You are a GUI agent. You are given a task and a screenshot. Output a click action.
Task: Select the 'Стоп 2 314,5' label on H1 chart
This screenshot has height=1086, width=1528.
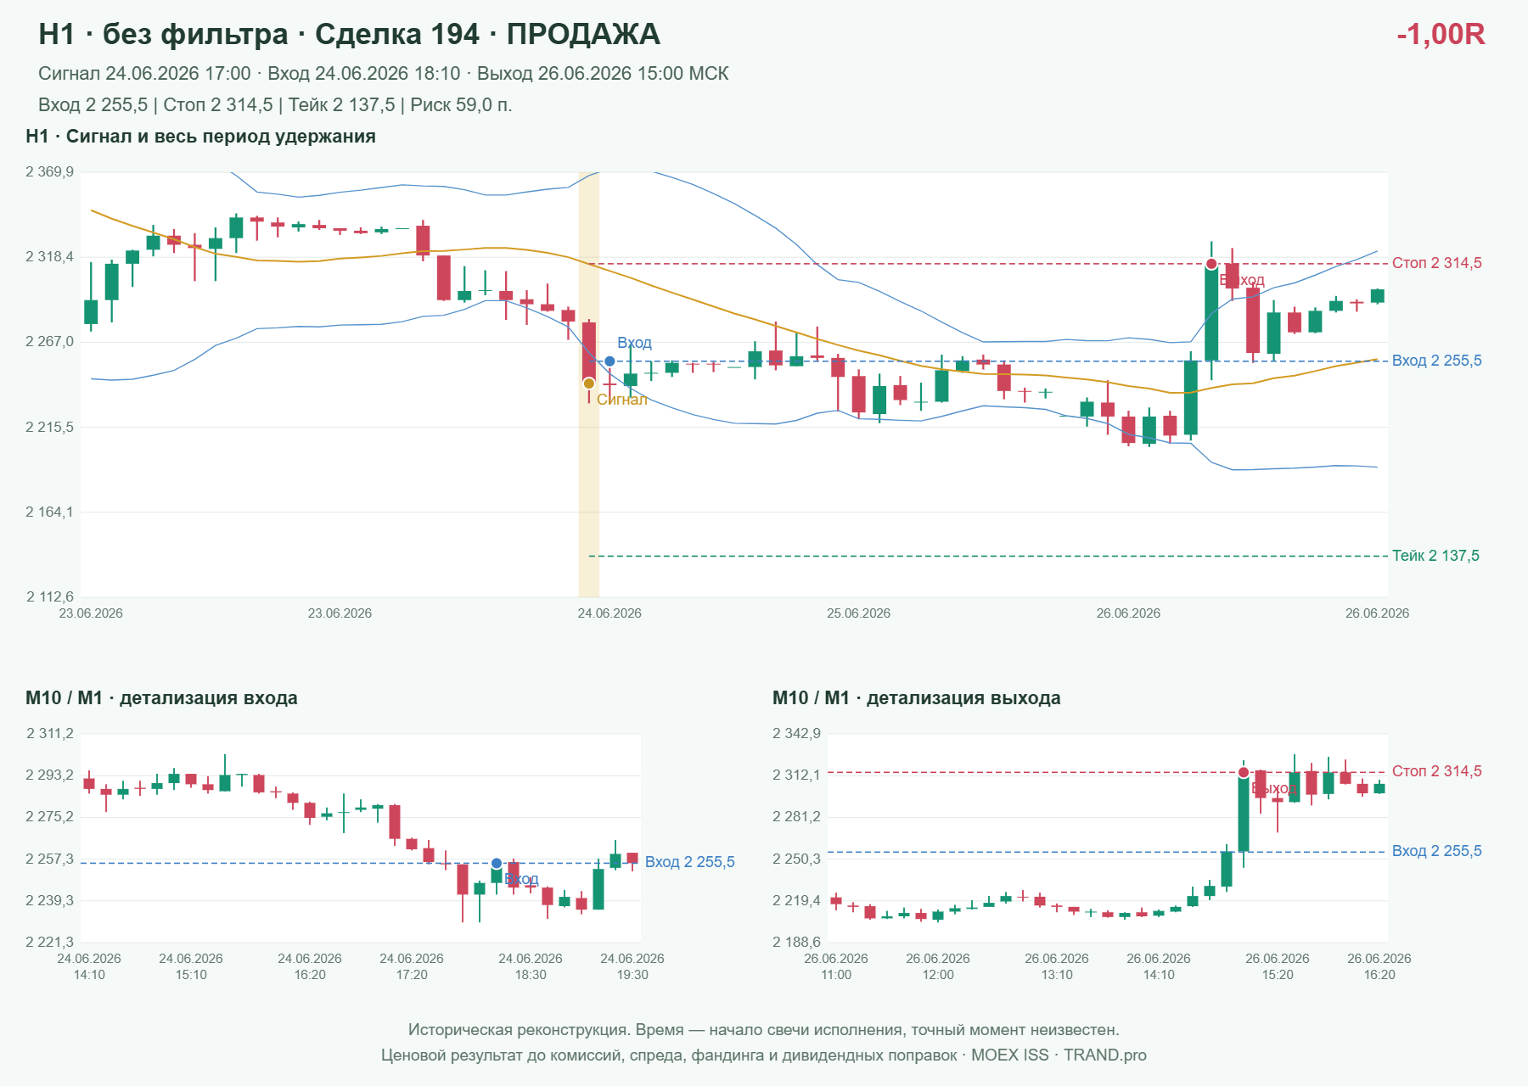tap(1437, 263)
